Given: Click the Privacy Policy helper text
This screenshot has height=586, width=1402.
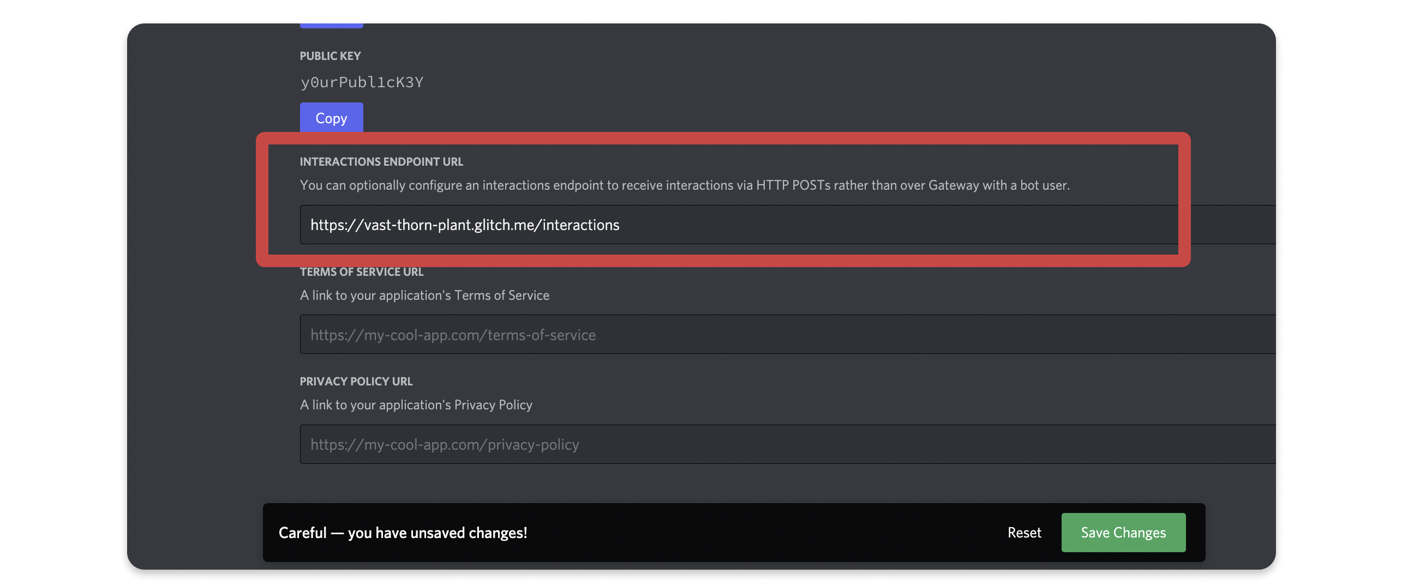Looking at the screenshot, I should pyautogui.click(x=415, y=404).
